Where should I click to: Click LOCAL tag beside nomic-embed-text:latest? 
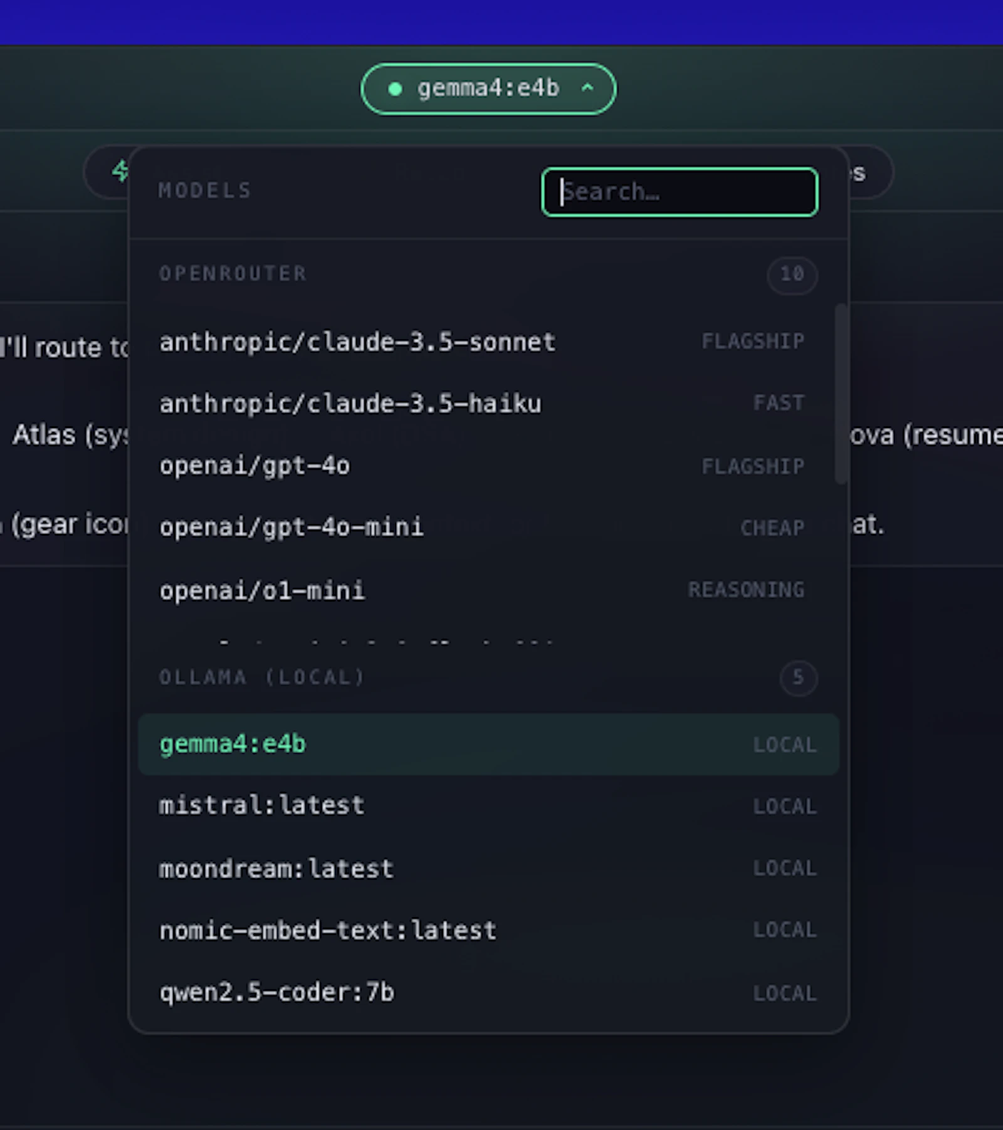[785, 930]
